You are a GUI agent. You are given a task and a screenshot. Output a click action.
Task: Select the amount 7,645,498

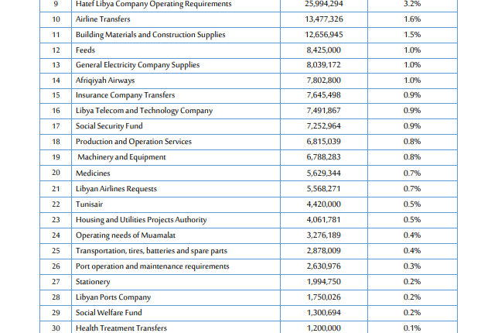click(324, 95)
